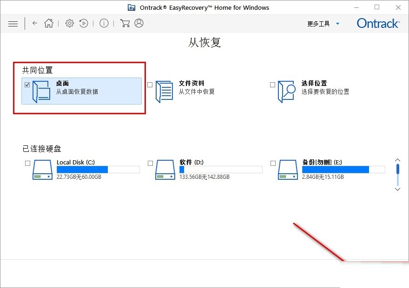Click the resume recovery icon
Viewport: 409px width, 288px height.
click(x=84, y=23)
